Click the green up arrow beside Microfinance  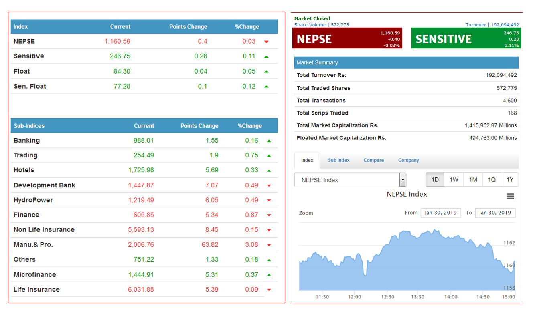click(x=269, y=275)
